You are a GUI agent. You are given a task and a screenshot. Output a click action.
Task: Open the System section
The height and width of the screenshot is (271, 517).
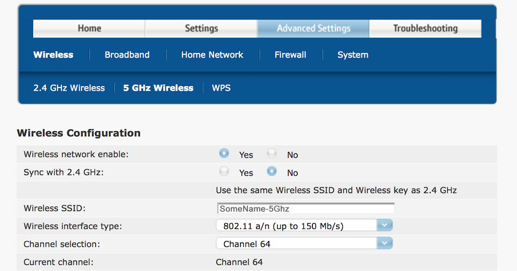[x=353, y=55]
